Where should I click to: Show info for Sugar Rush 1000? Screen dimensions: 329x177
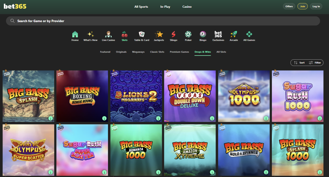pos(320,118)
